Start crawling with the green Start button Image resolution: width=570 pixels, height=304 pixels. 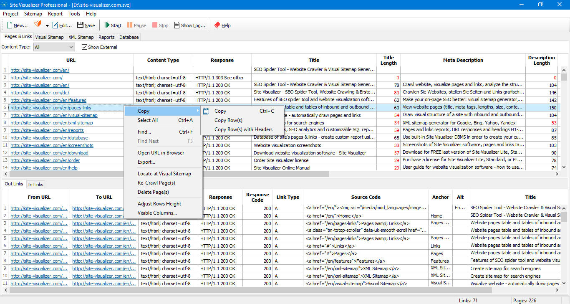click(x=112, y=25)
